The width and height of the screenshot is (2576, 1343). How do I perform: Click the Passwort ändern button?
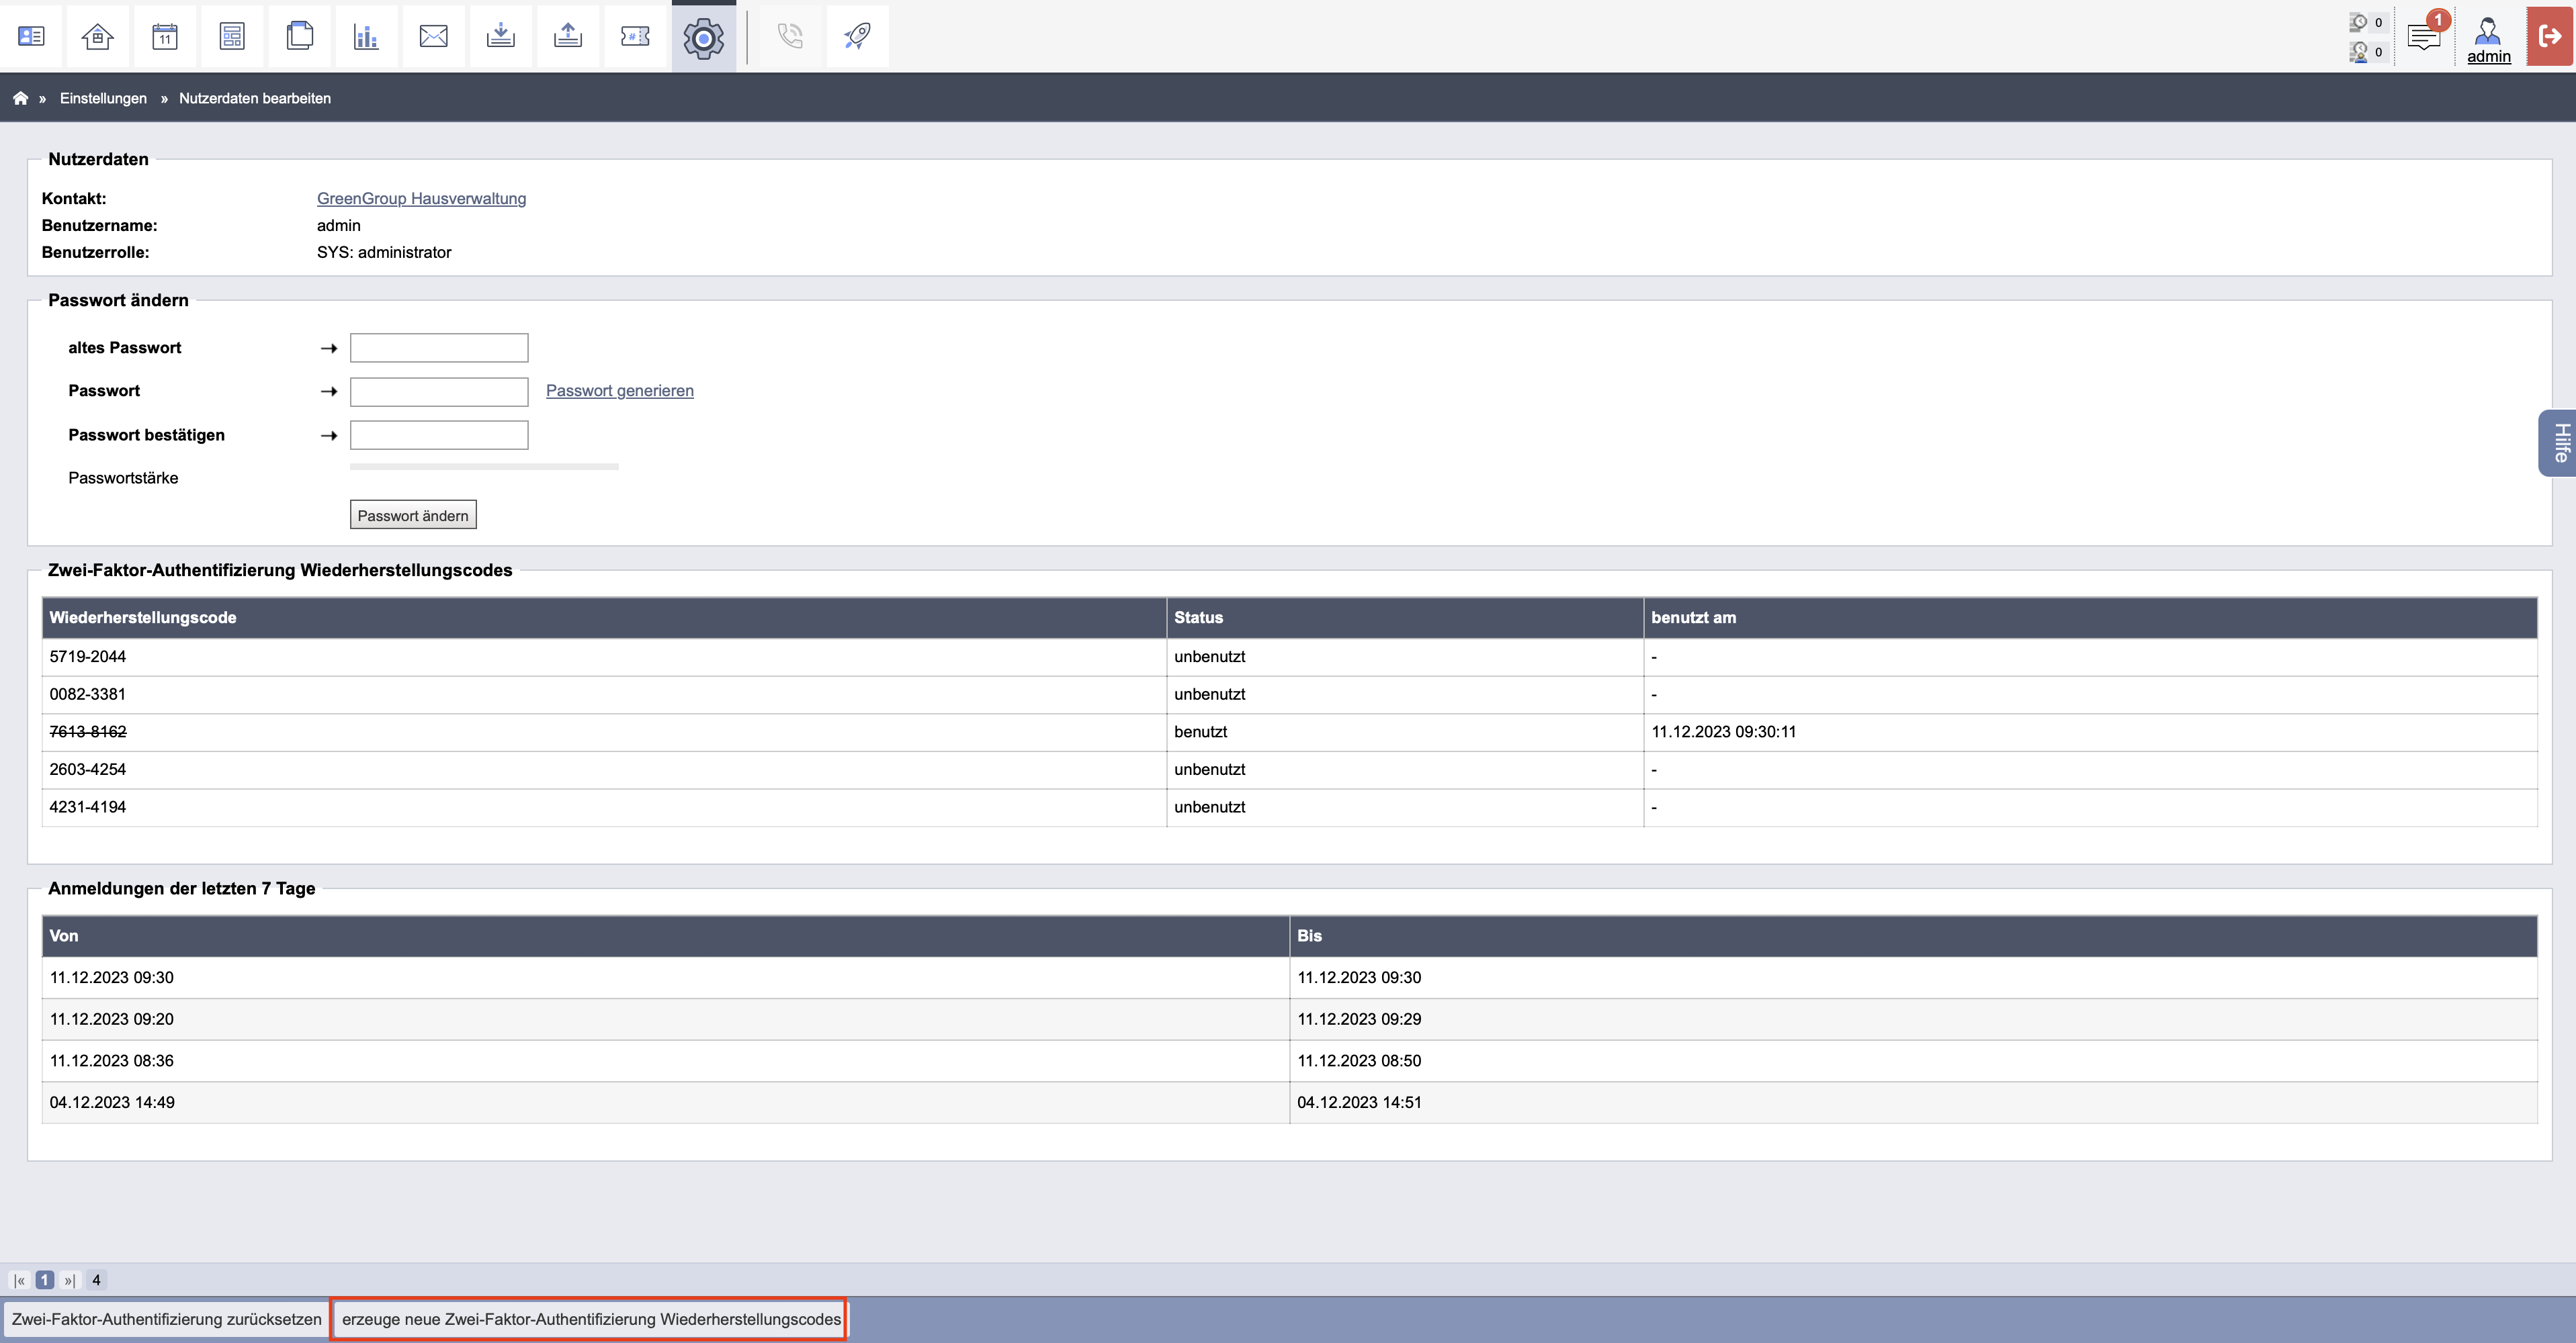(x=413, y=514)
